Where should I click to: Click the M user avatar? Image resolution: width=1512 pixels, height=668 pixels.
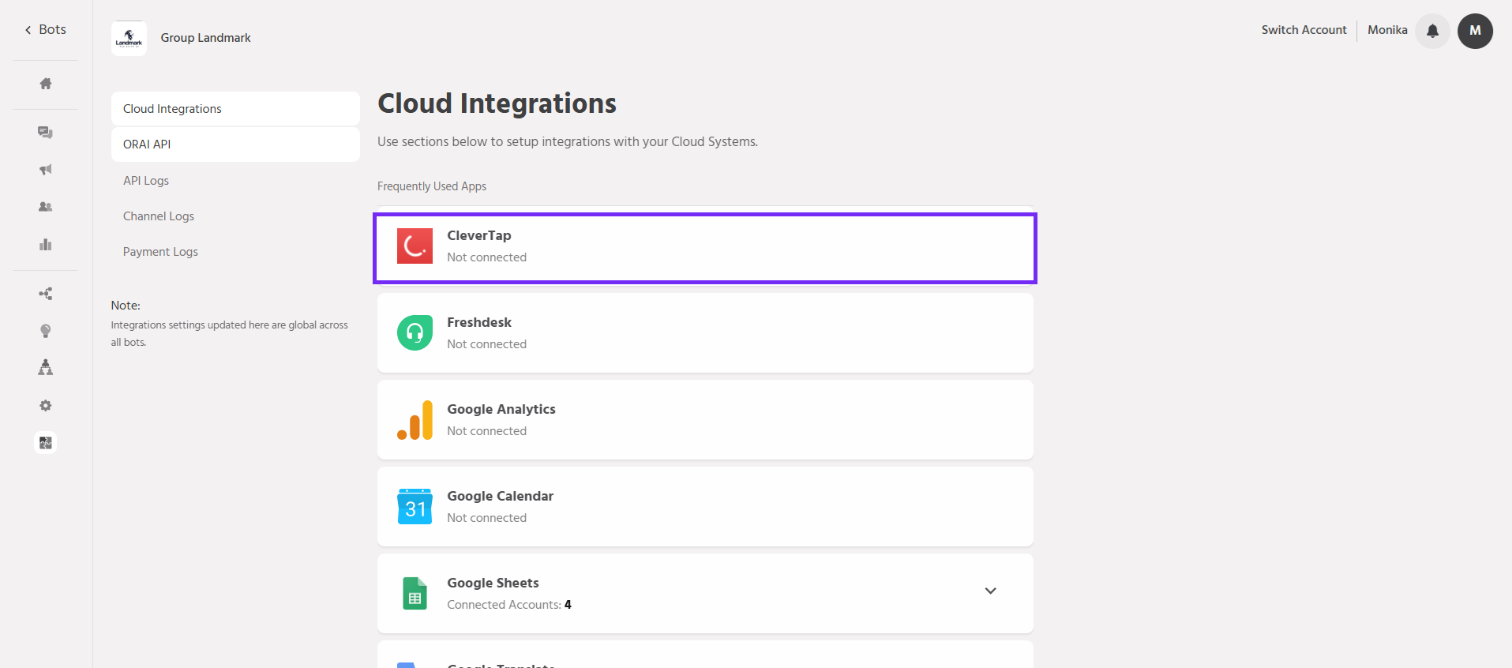point(1474,31)
